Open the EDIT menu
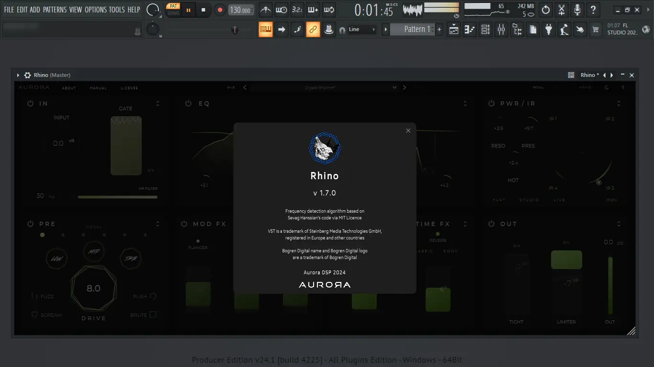 [x=22, y=10]
